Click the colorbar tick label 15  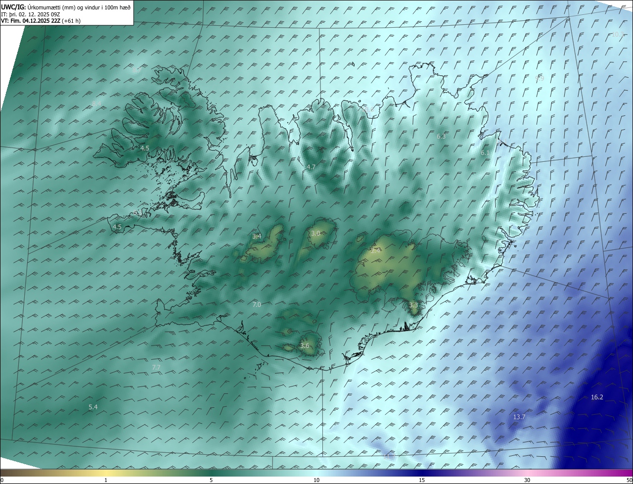(422, 480)
